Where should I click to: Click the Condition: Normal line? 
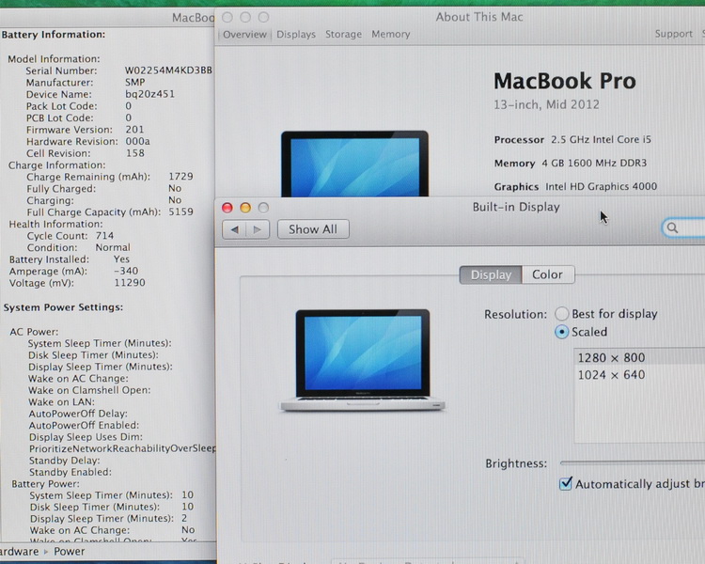click(79, 247)
